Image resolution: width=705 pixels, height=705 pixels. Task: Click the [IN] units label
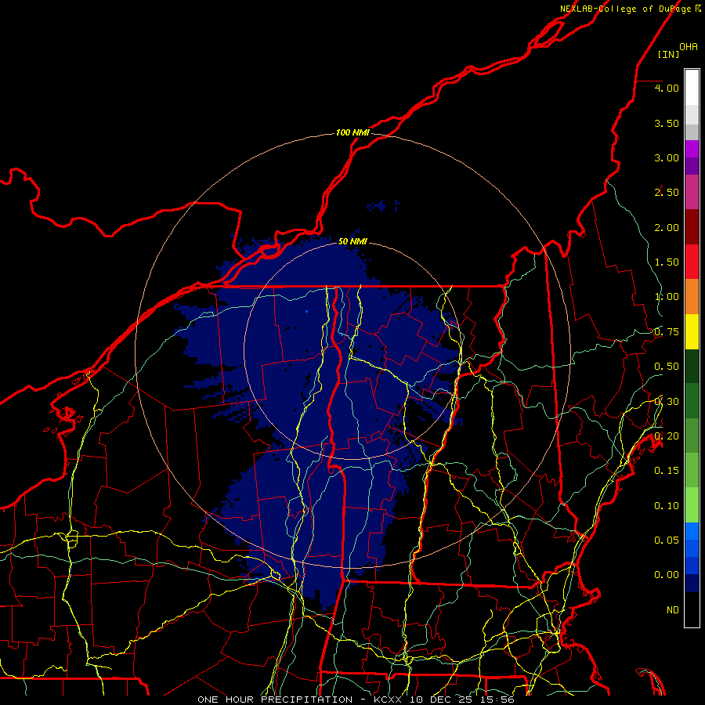click(669, 54)
